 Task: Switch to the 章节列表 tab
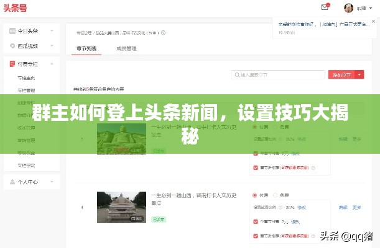click(x=86, y=48)
